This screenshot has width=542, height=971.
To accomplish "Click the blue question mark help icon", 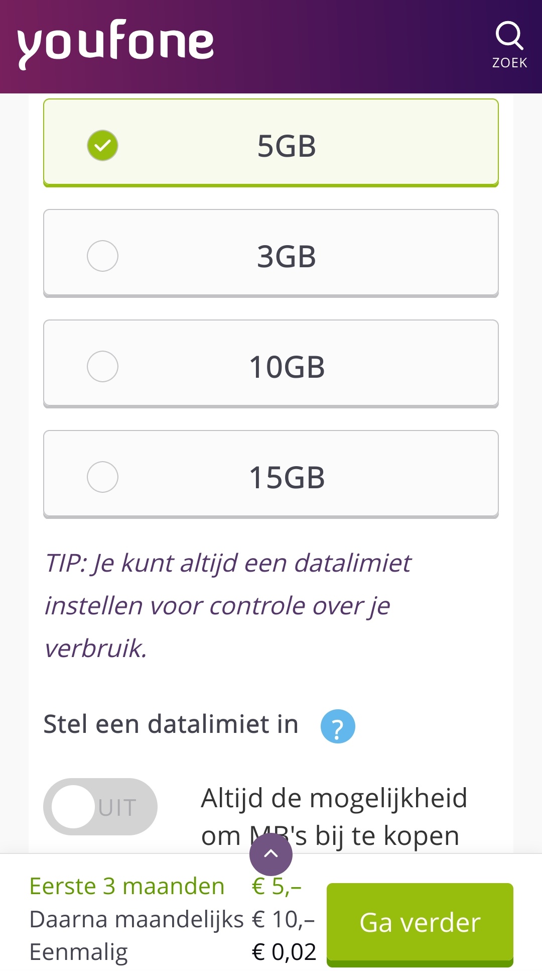I will [x=338, y=726].
